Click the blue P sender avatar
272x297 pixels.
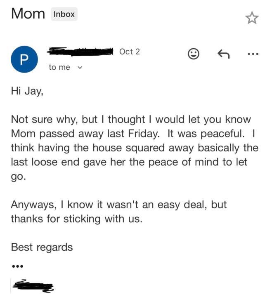coord(24,59)
